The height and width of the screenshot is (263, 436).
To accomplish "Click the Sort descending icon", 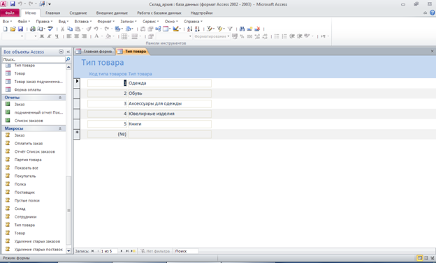I will point(197,29).
